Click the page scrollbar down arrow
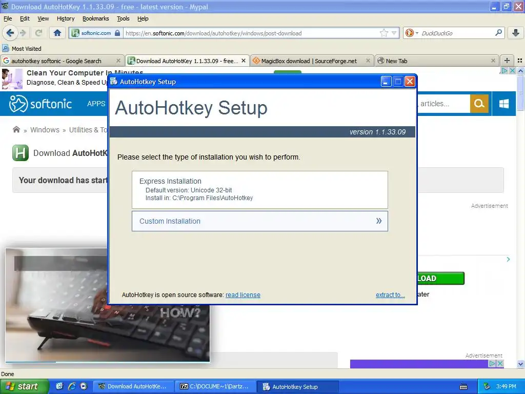 (x=520, y=364)
